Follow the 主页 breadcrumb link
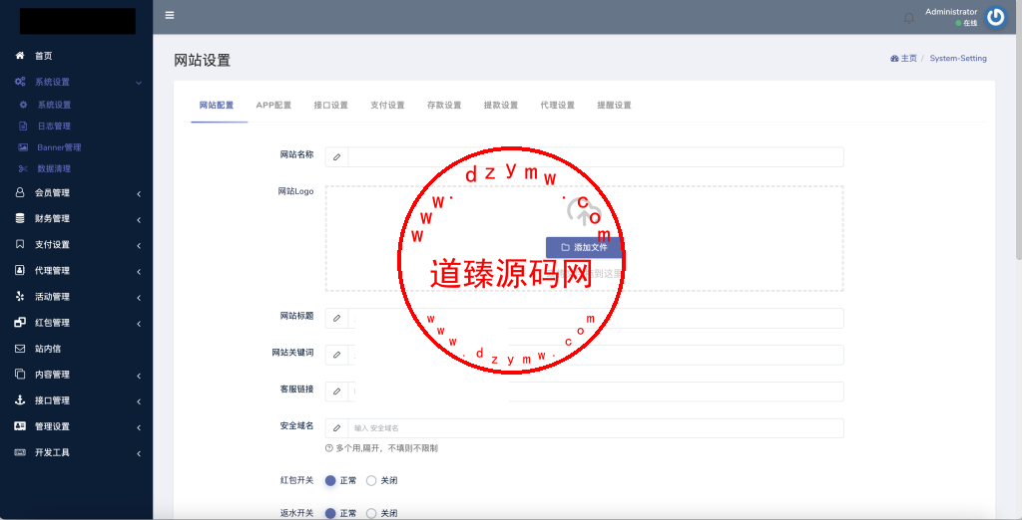Image resolution: width=1022 pixels, height=520 pixels. [x=908, y=59]
